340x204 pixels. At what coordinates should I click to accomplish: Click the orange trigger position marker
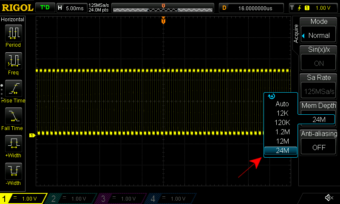(163, 20)
